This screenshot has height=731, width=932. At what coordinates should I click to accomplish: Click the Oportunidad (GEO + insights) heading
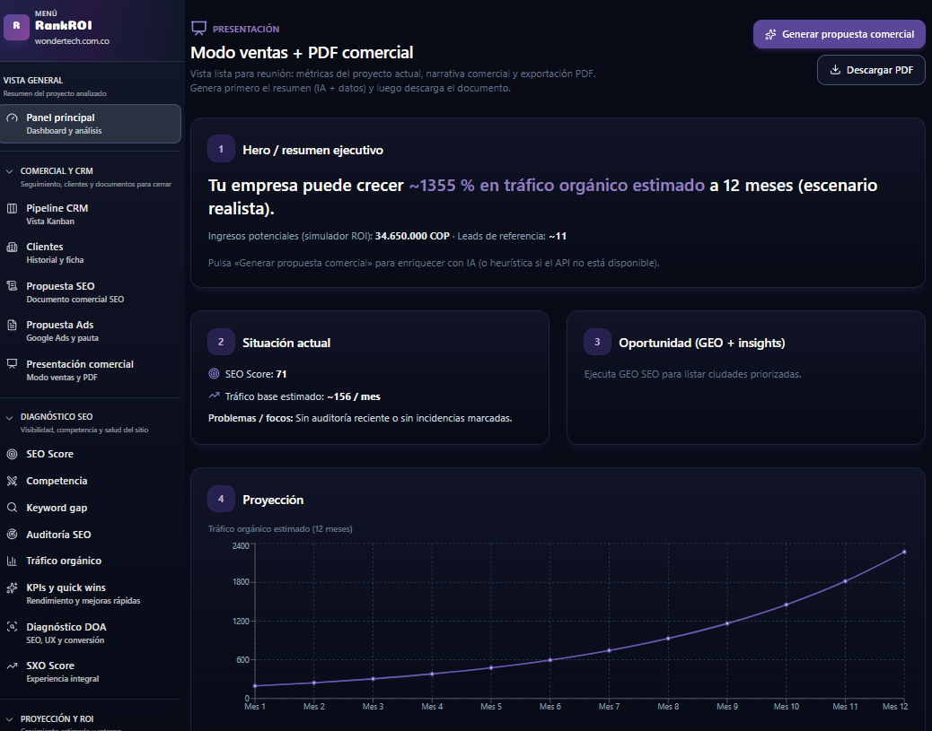click(702, 344)
